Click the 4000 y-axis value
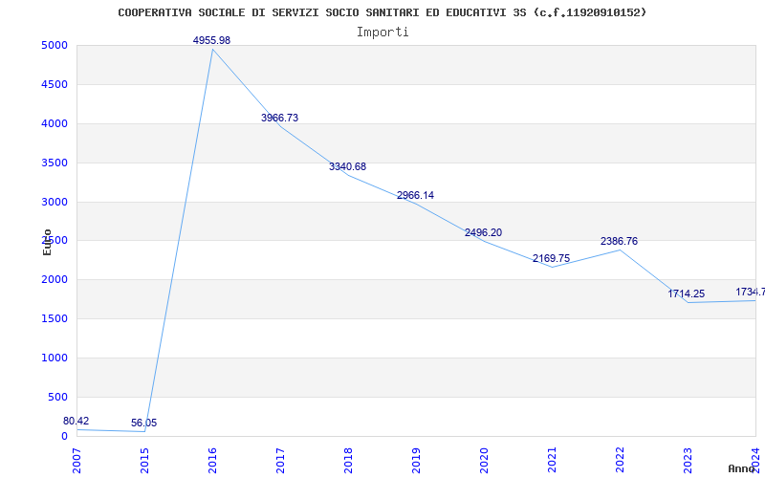The height and width of the screenshot is (478, 765). 55,123
